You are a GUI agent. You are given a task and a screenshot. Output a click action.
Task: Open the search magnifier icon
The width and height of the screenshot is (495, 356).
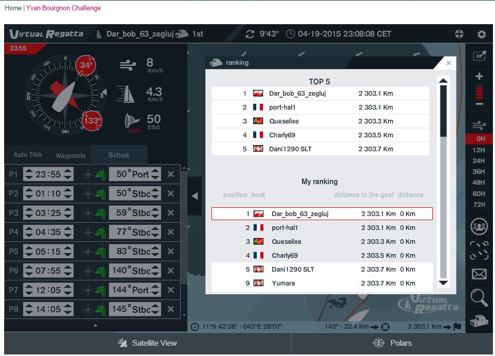click(479, 298)
